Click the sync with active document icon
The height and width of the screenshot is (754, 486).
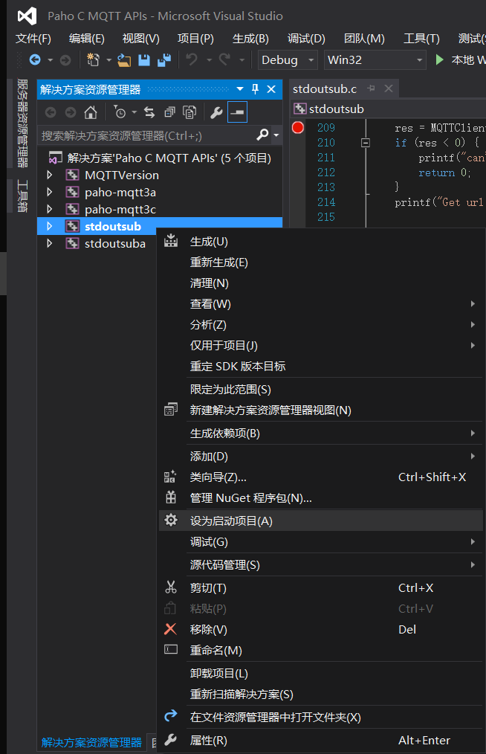click(x=149, y=112)
